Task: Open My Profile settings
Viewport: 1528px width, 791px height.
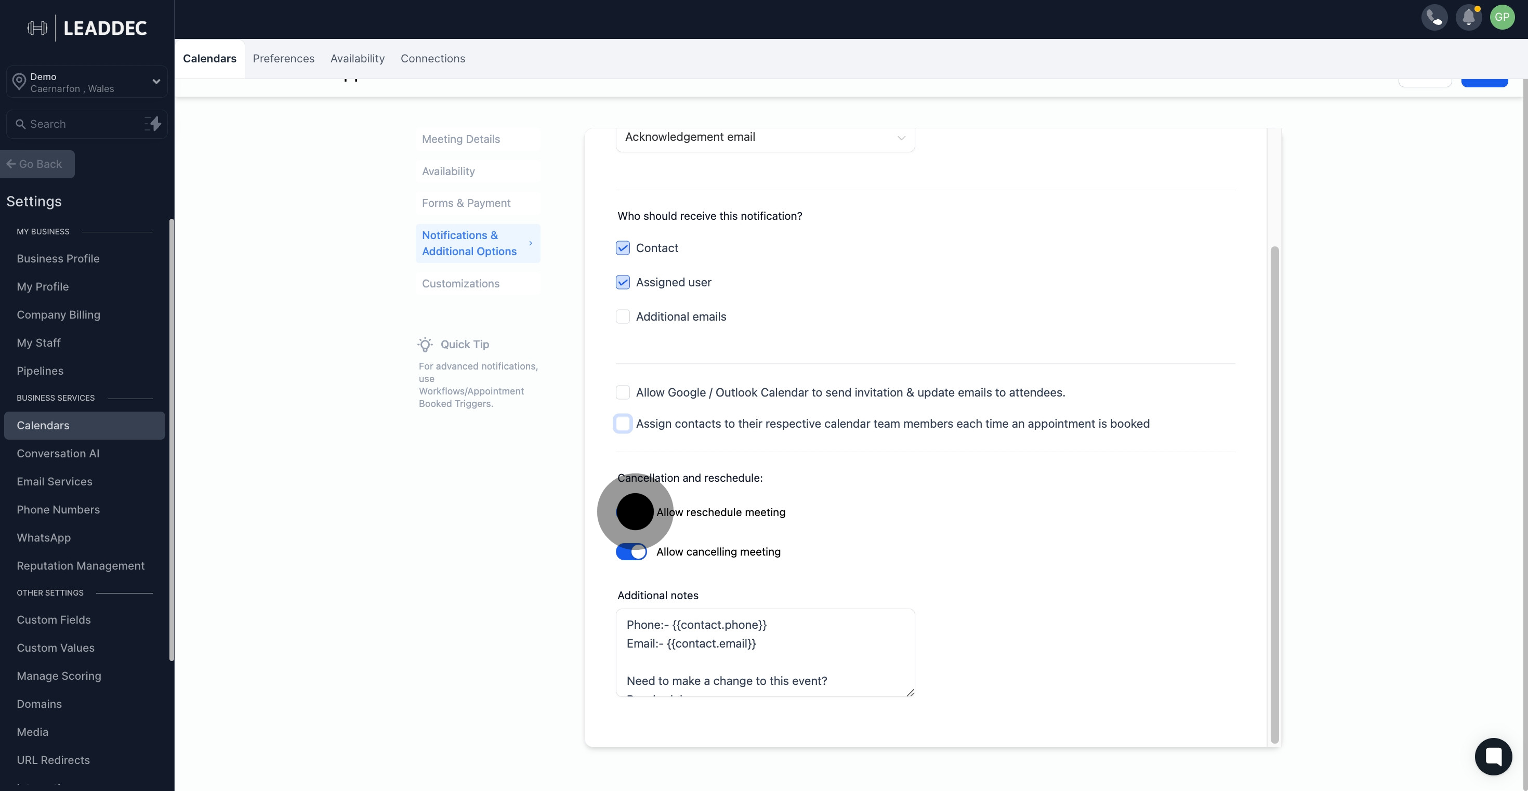Action: [x=43, y=287]
